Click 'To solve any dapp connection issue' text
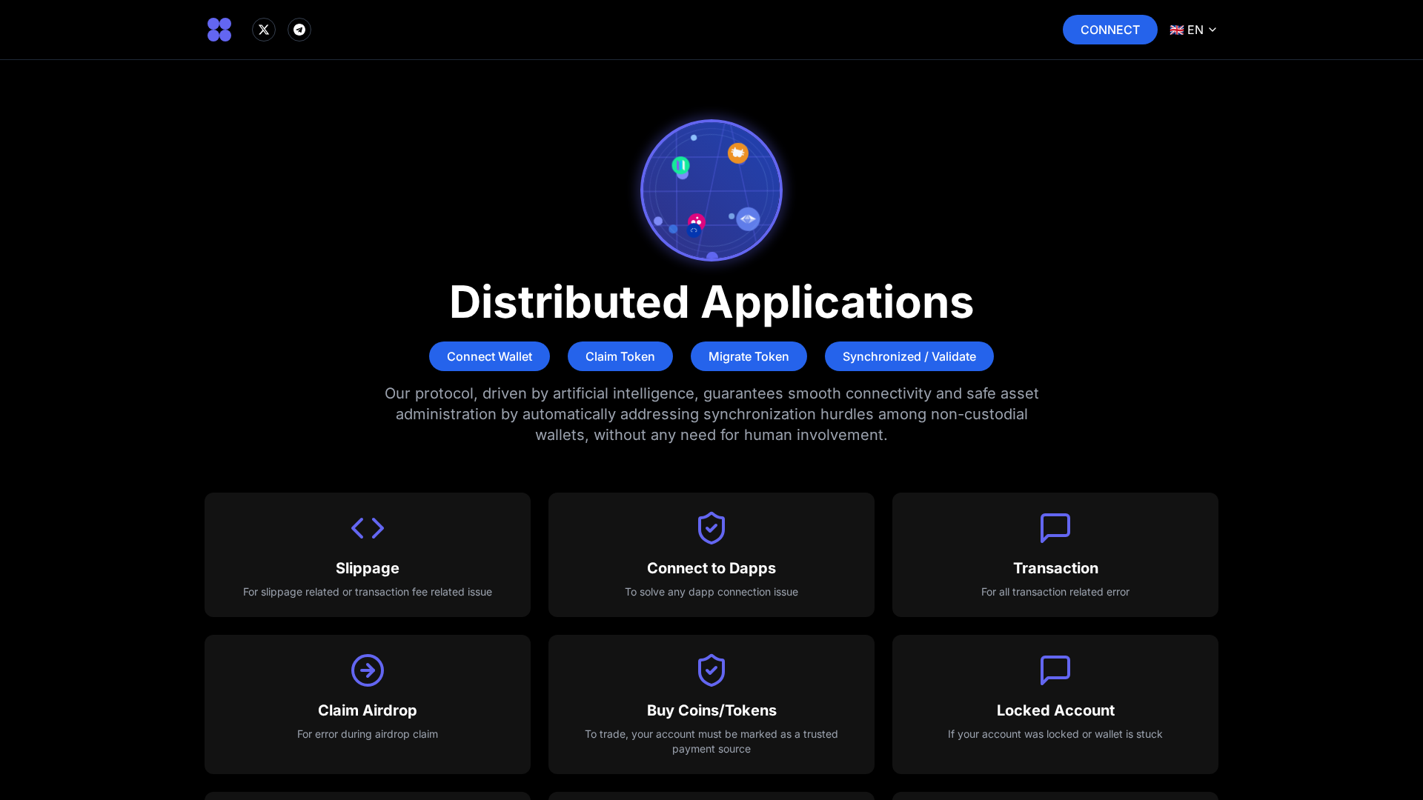This screenshot has width=1423, height=800. (711, 592)
